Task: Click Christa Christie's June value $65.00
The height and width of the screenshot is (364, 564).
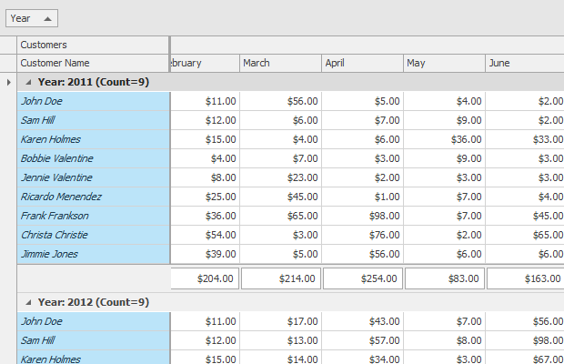Action: pos(525,235)
